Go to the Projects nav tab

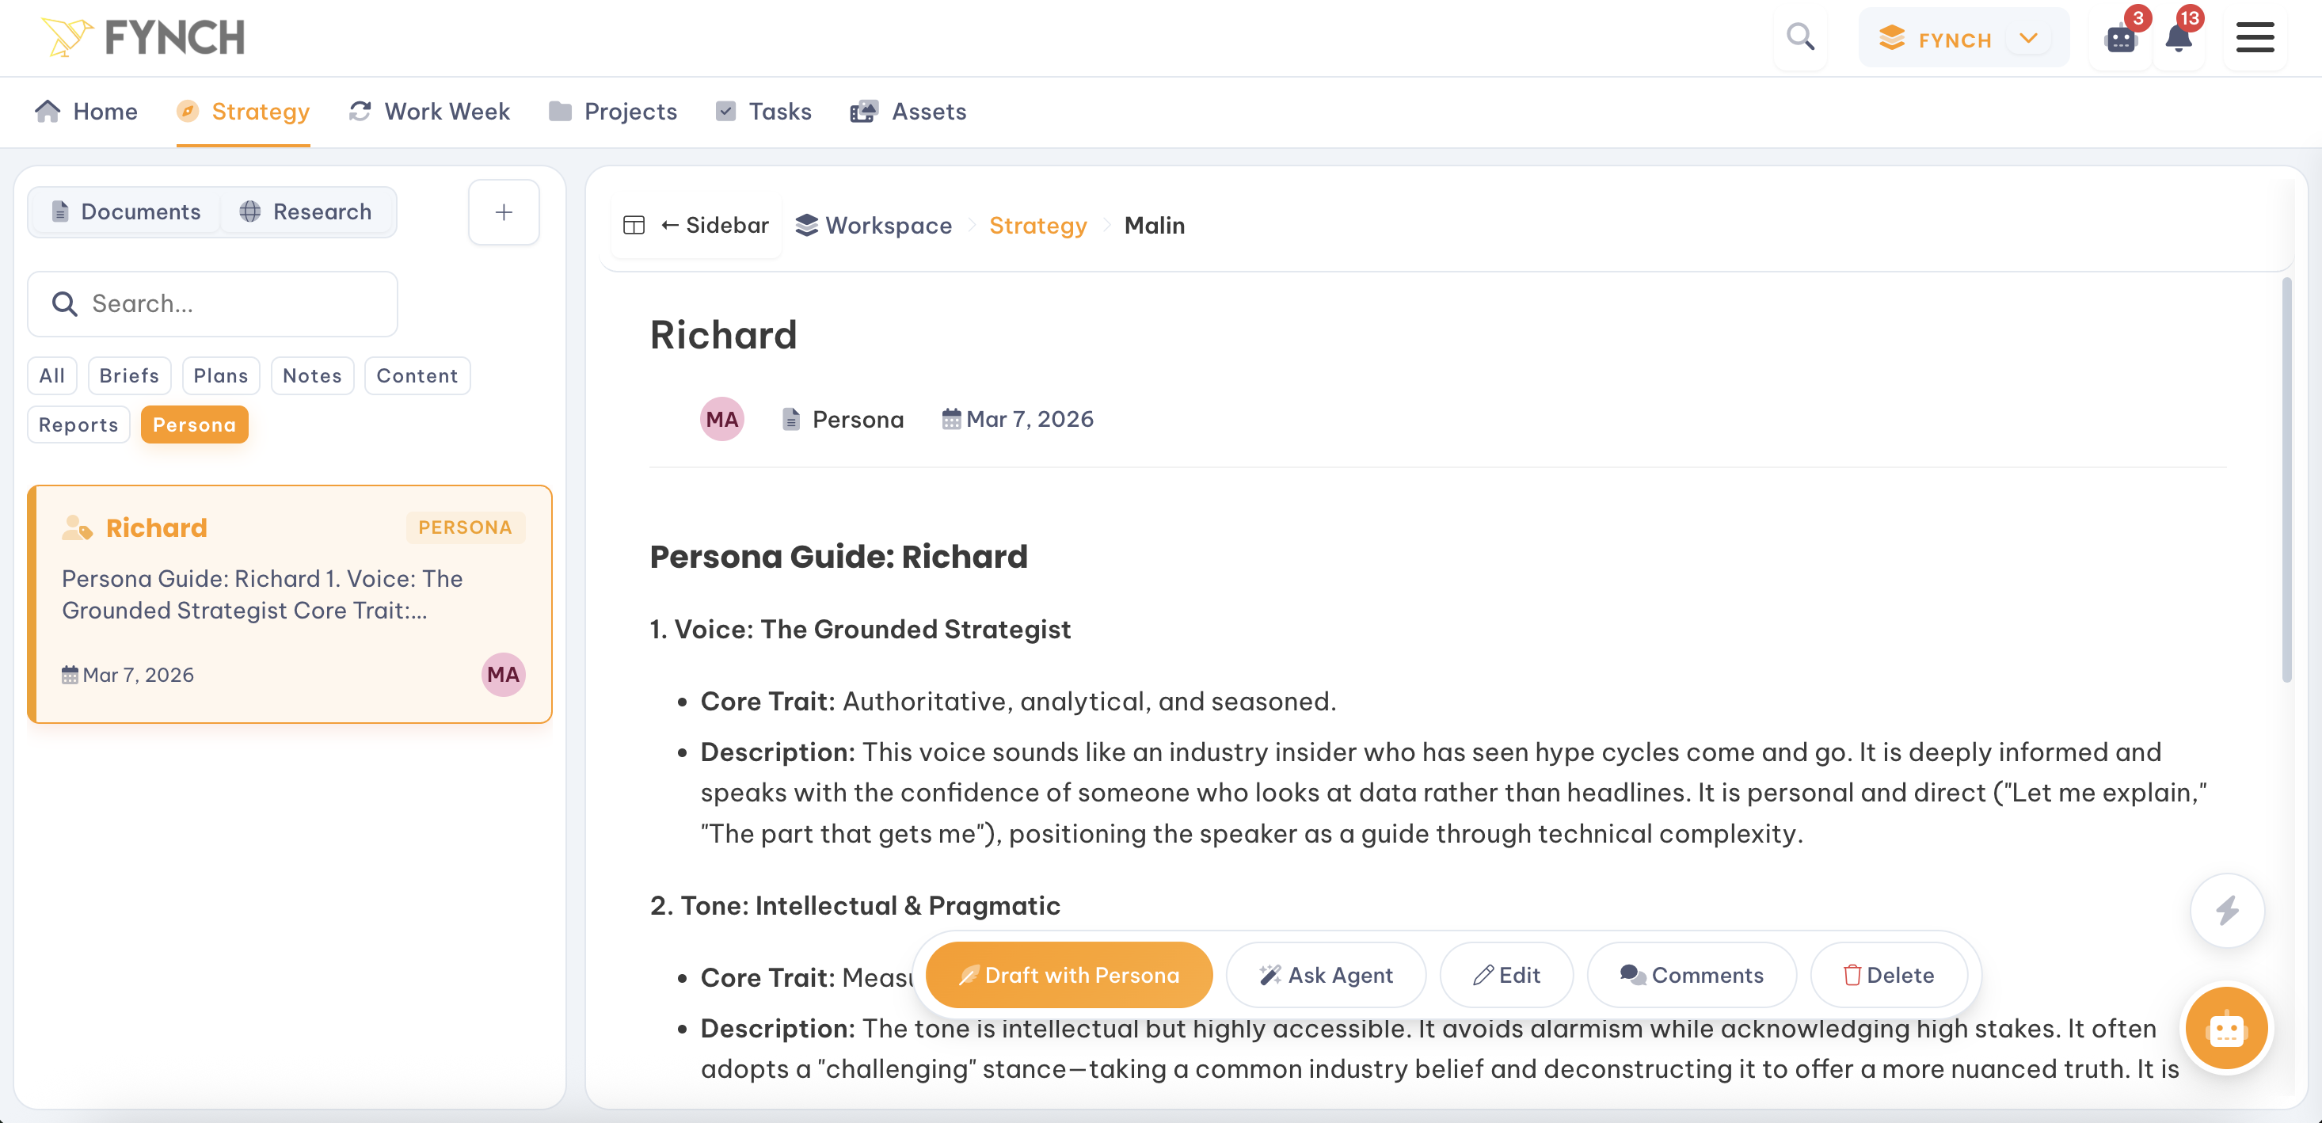click(x=613, y=112)
